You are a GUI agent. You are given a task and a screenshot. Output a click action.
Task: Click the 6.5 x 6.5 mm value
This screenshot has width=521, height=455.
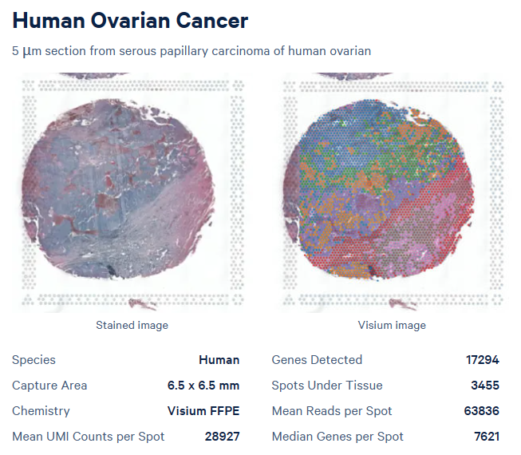[203, 386]
